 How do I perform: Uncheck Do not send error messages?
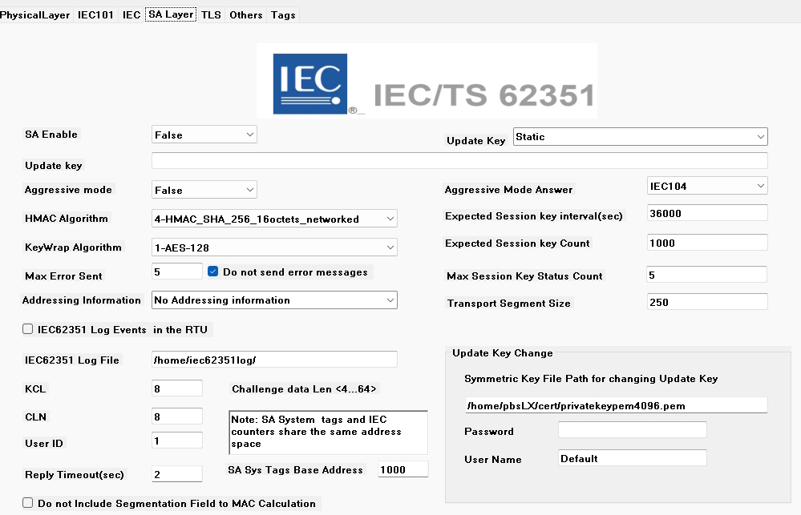point(212,272)
